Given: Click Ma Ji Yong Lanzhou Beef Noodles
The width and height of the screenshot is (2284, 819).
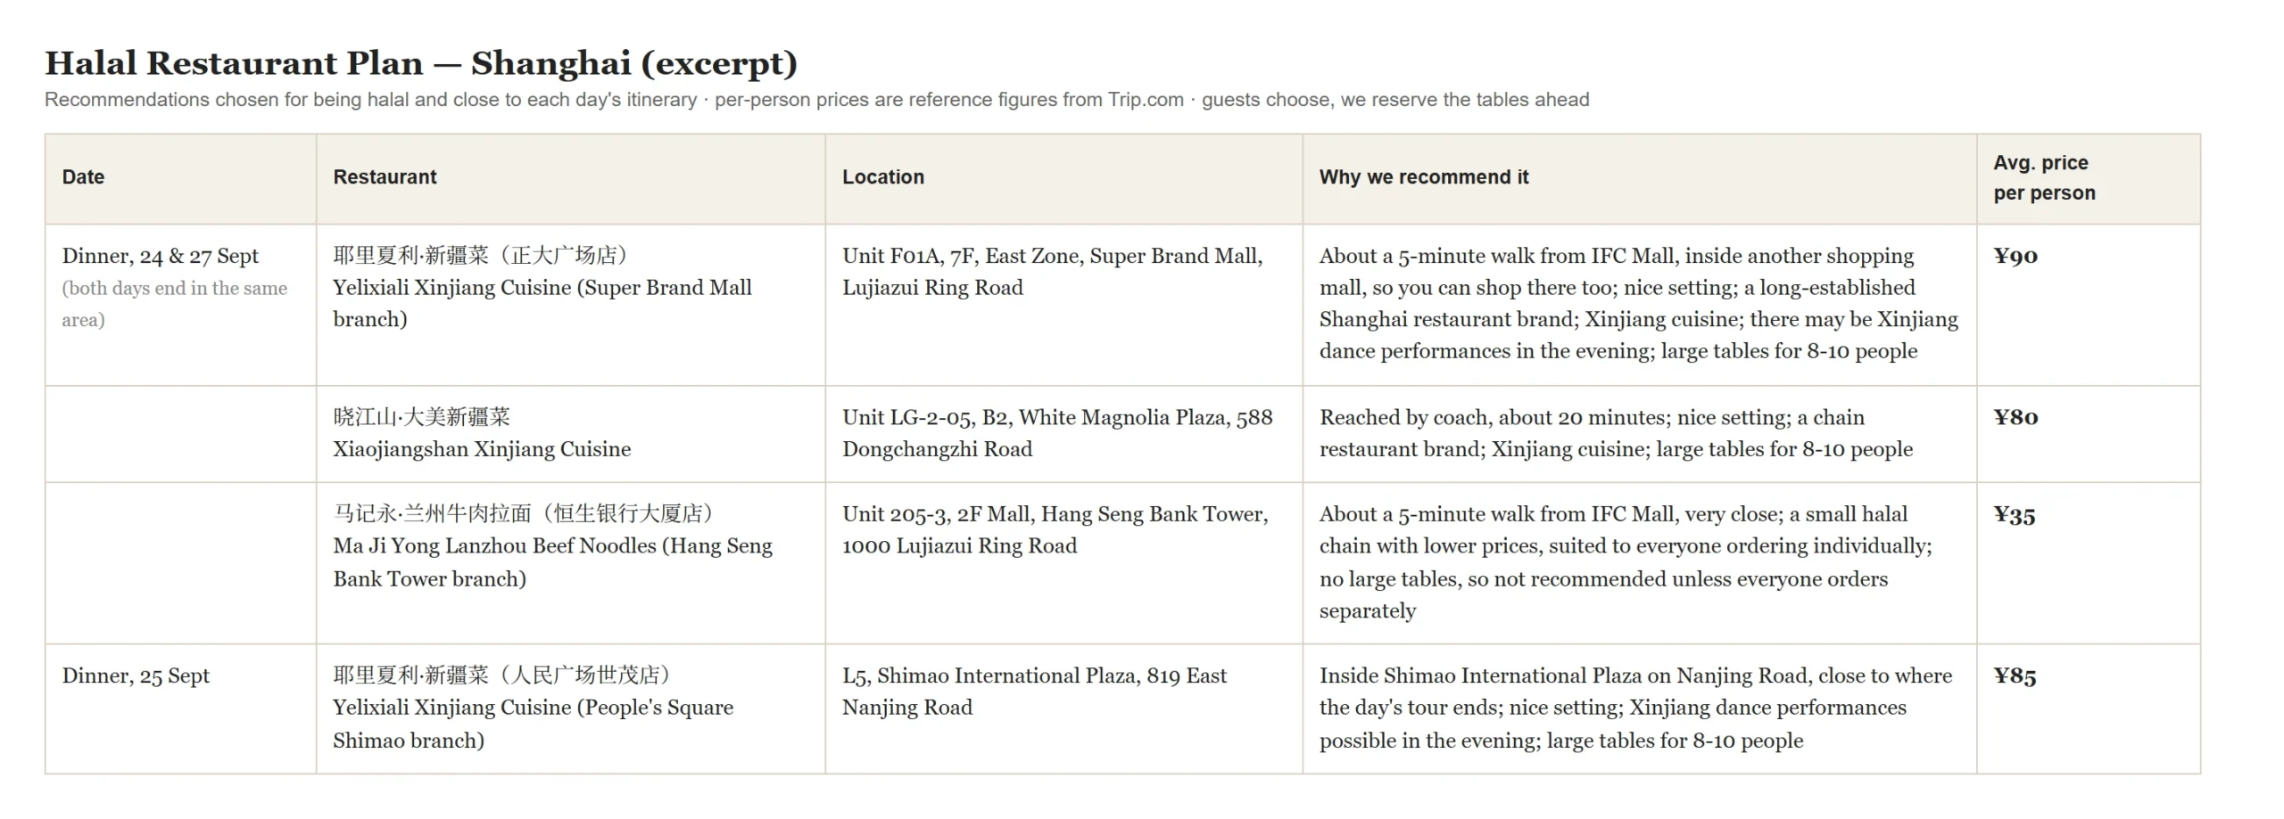Looking at the screenshot, I should tap(553, 545).
